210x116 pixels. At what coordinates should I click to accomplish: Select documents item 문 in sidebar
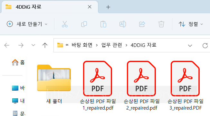point(19,113)
